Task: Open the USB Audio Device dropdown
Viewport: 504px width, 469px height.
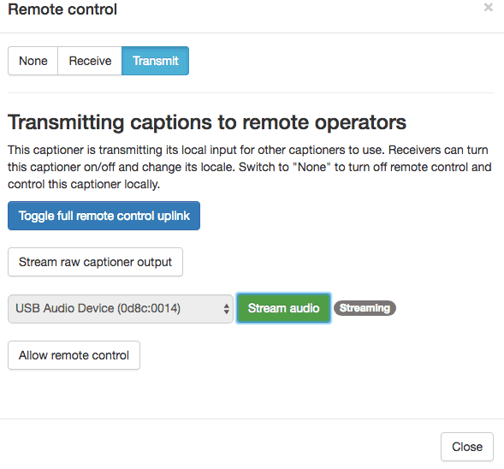Action: point(121,309)
